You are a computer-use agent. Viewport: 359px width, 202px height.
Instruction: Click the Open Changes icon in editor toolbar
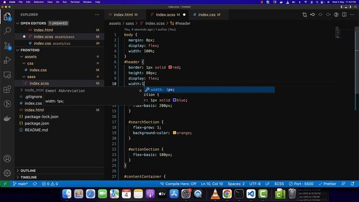pyautogui.click(x=305, y=15)
